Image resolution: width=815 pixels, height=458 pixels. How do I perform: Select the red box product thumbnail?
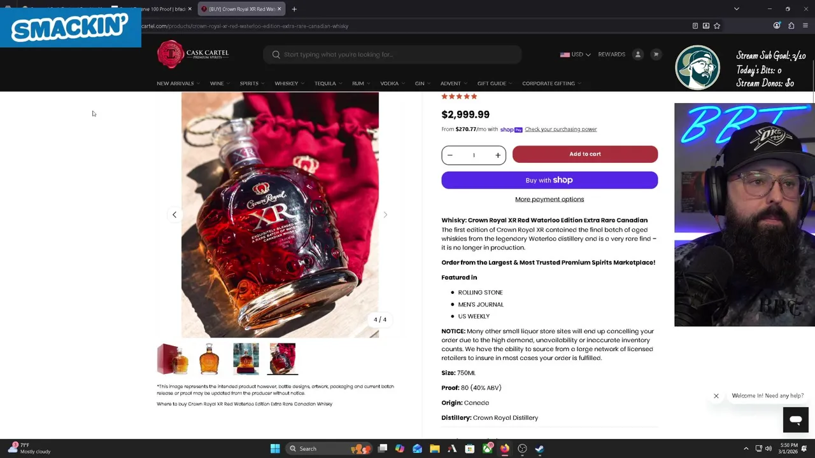(x=173, y=359)
